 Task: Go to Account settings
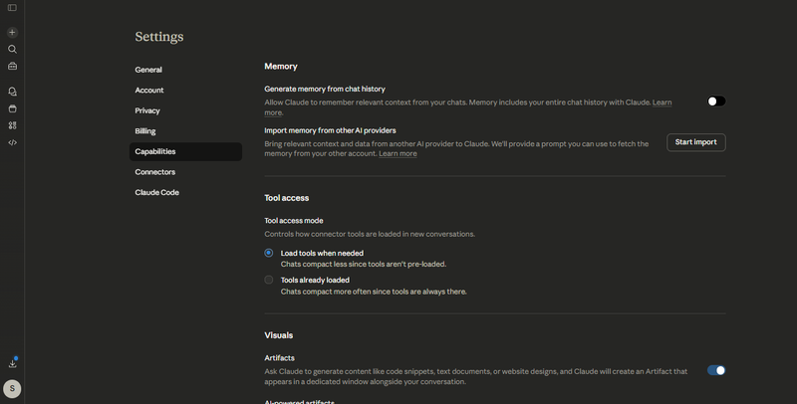coord(149,91)
